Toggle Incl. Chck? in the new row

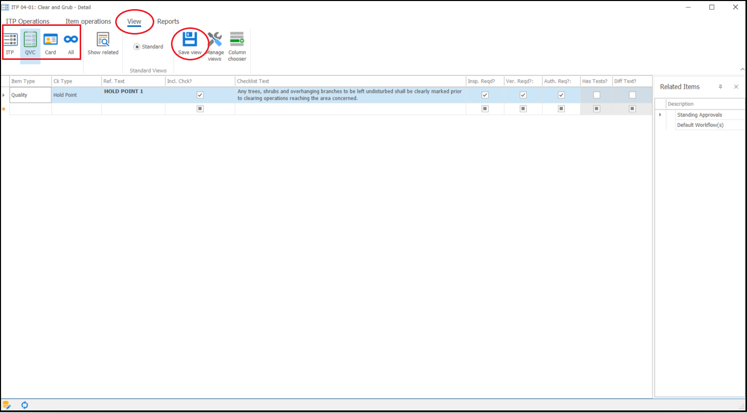(200, 109)
